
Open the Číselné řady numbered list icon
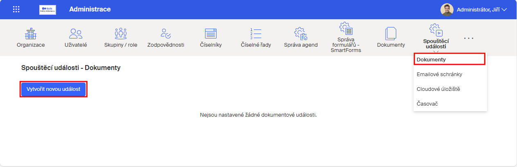pyautogui.click(x=256, y=34)
